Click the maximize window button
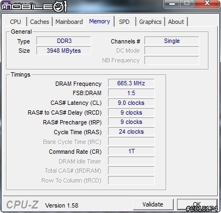This screenshot has width=221, height=213. (187, 3)
